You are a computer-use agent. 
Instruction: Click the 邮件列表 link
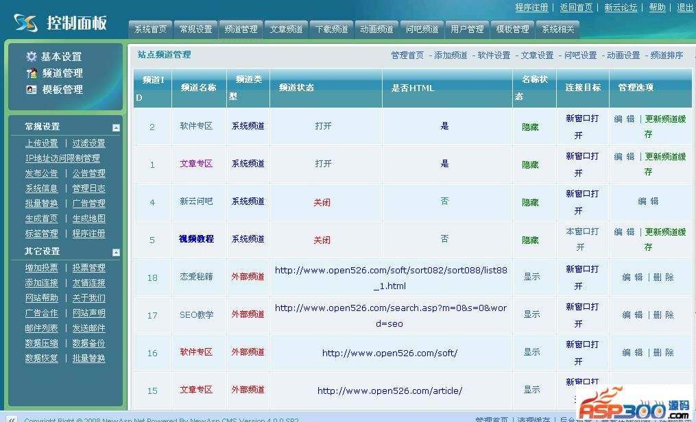pos(42,328)
